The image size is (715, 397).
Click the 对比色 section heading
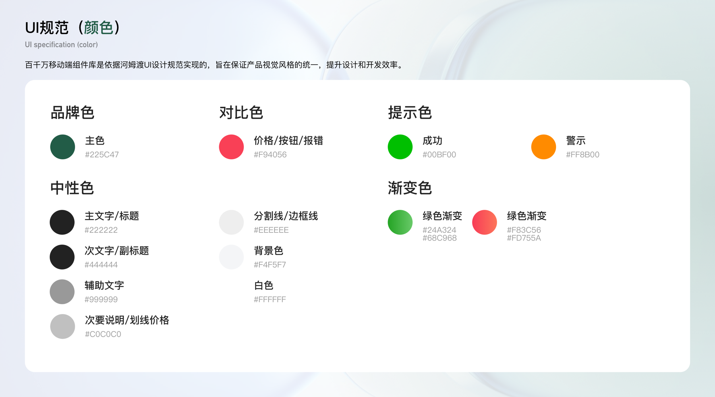pos(241,113)
